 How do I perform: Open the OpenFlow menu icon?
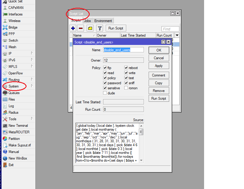[5, 73]
